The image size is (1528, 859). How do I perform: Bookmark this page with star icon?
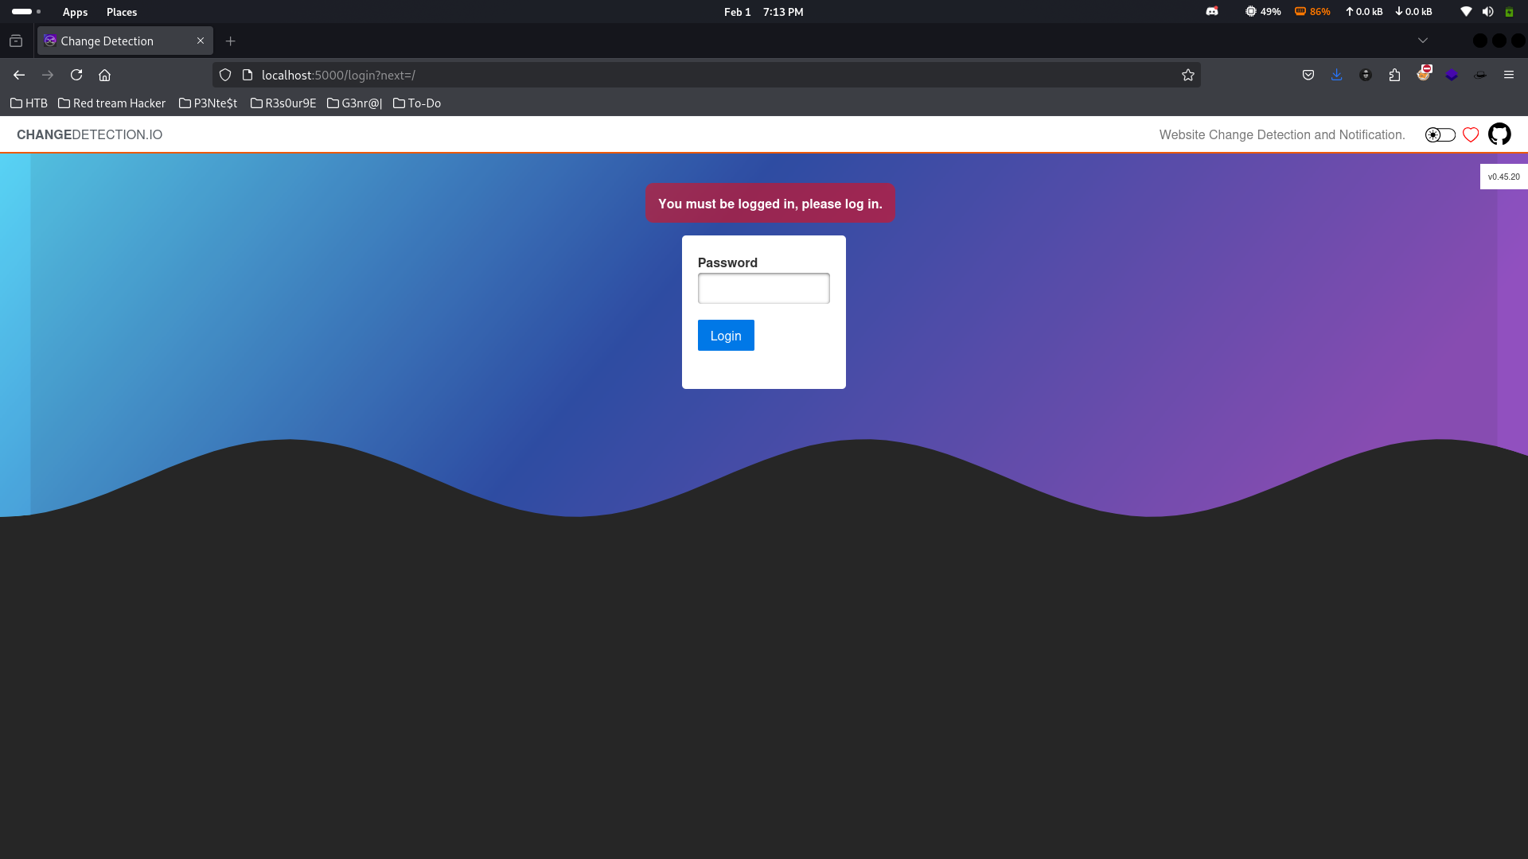[x=1188, y=75]
